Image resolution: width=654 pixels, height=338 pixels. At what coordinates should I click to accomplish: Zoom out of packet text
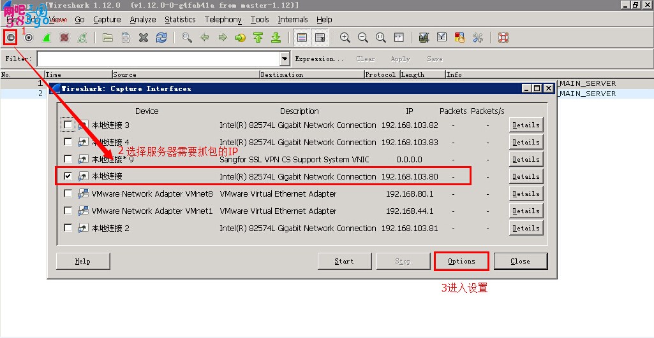pyautogui.click(x=363, y=38)
